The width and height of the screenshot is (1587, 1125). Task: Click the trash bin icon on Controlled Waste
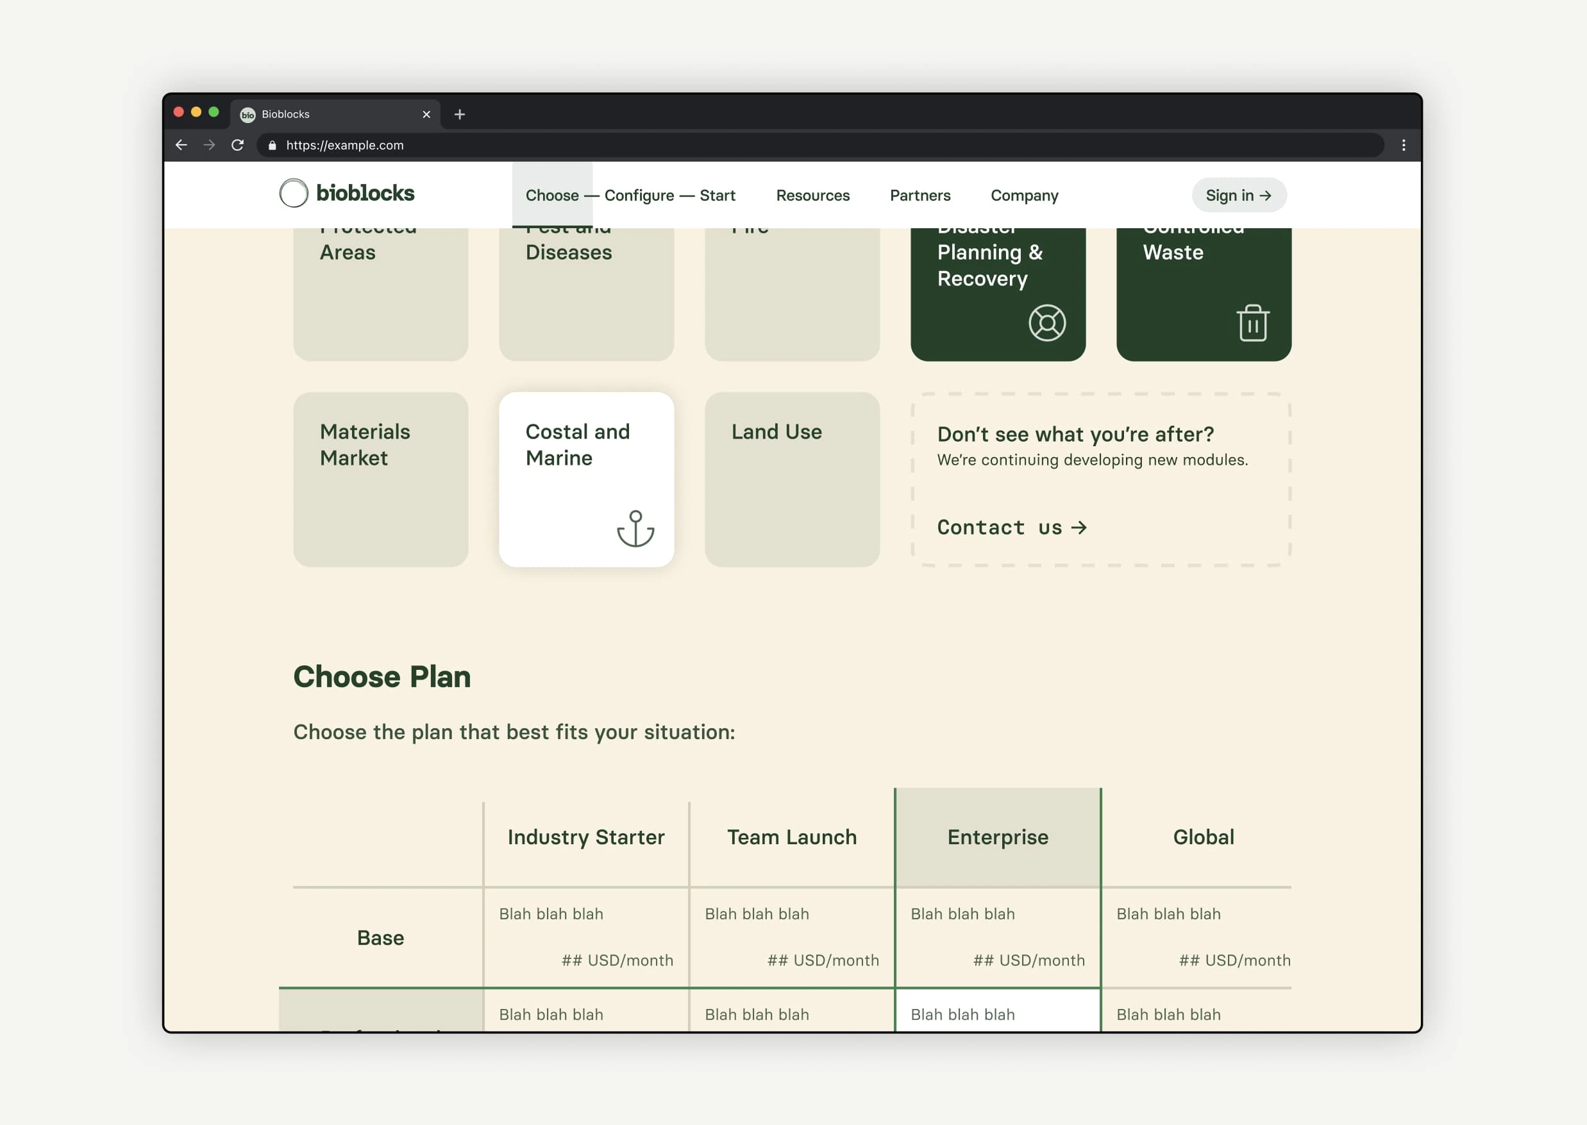click(1252, 323)
